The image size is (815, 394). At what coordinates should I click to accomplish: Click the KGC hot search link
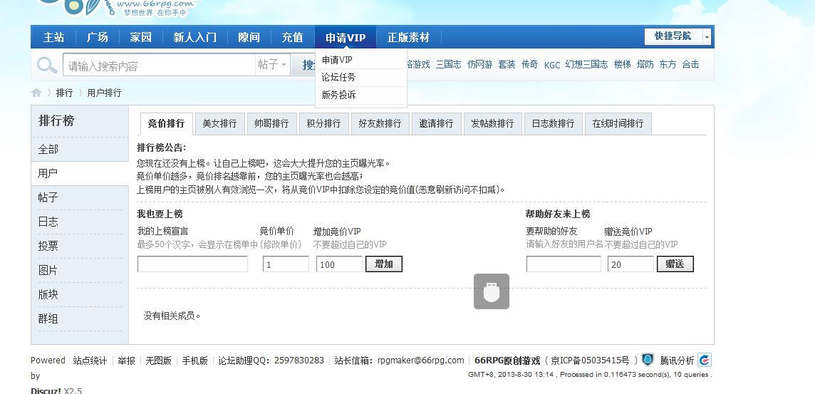tap(552, 65)
